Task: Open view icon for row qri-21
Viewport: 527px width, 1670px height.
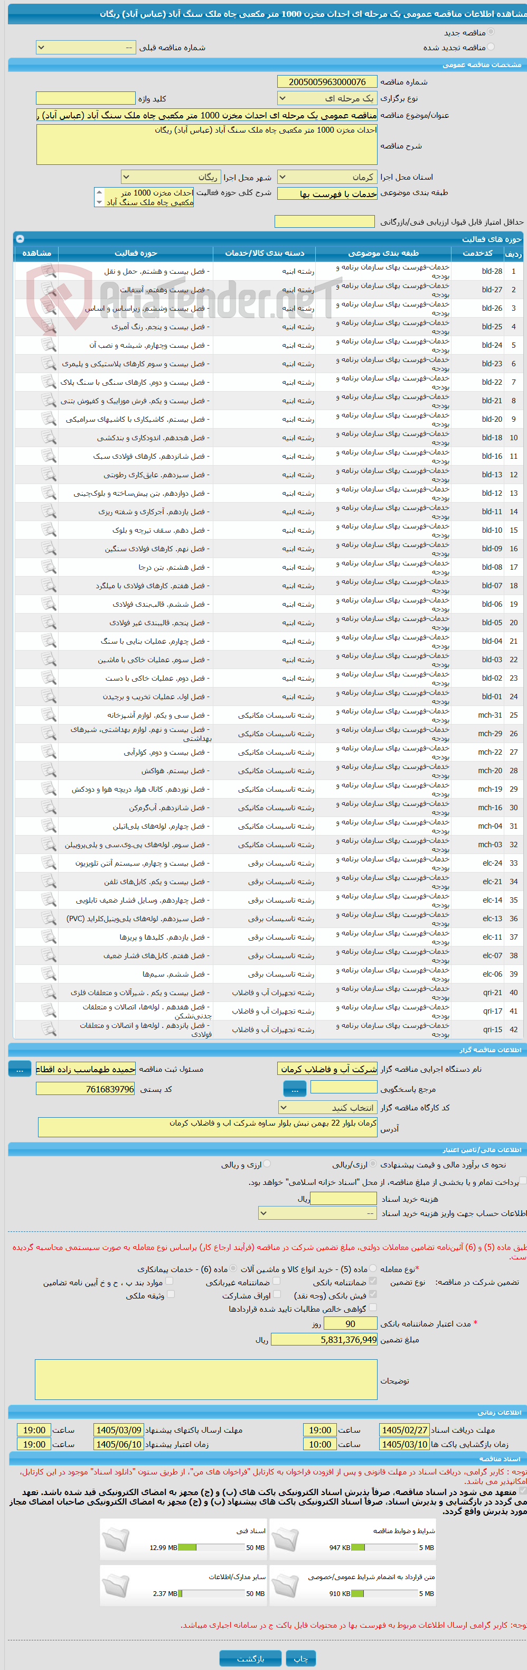Action: point(49,992)
